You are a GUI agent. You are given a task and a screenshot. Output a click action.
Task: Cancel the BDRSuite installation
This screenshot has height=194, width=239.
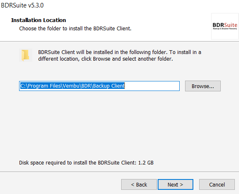(x=217, y=184)
